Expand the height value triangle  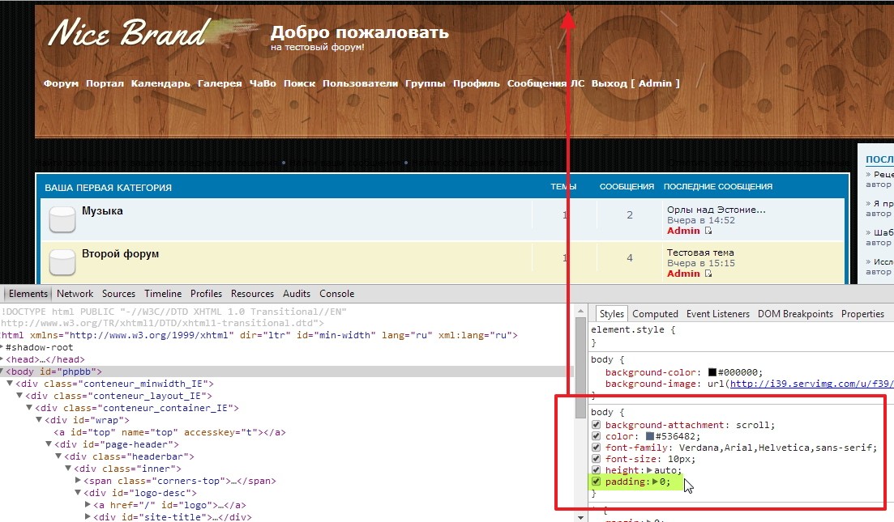point(649,470)
